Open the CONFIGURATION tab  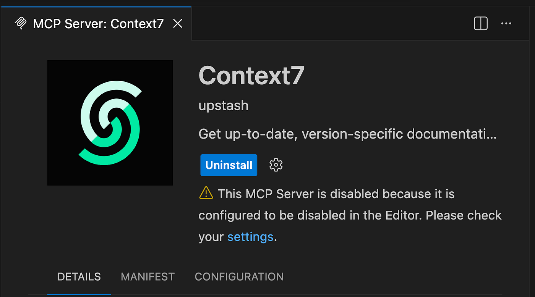point(239,276)
